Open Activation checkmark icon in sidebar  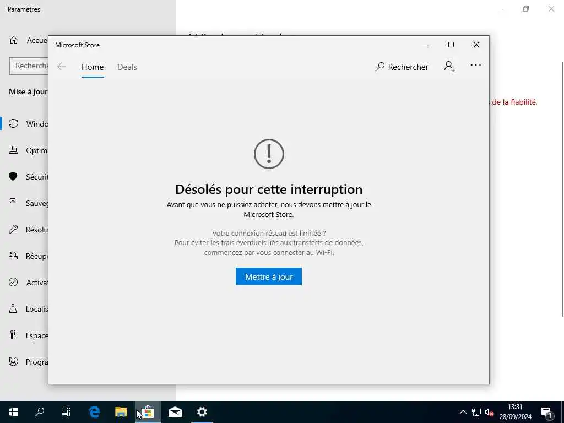(x=13, y=282)
